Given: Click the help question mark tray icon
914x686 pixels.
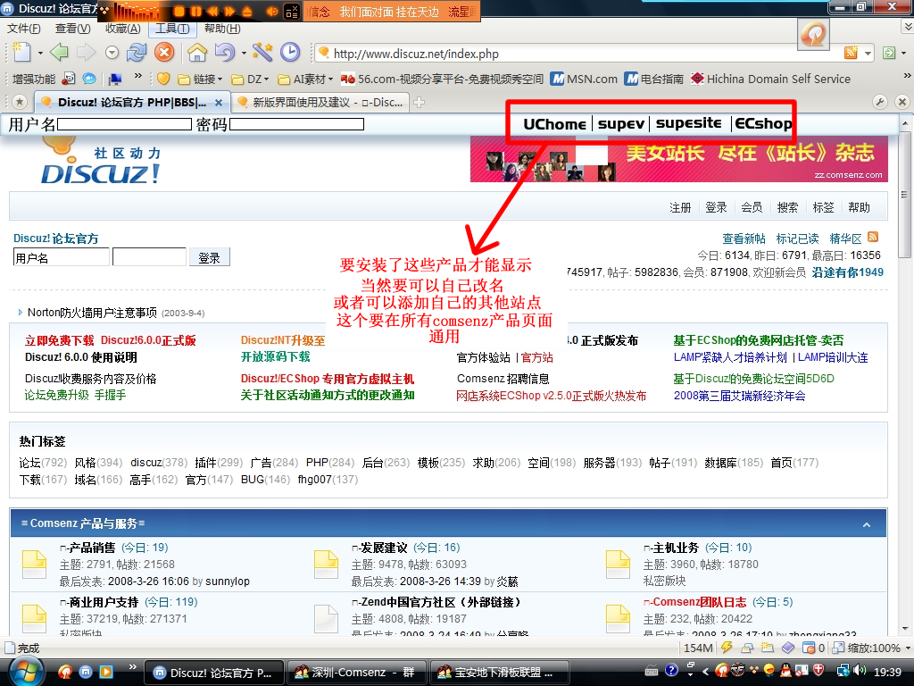Looking at the screenshot, I should (671, 672).
